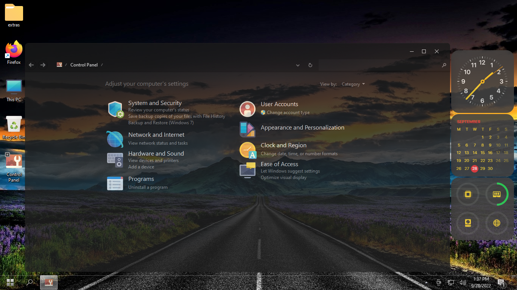
Task: Open System and Security heading link
Action: pos(155,103)
